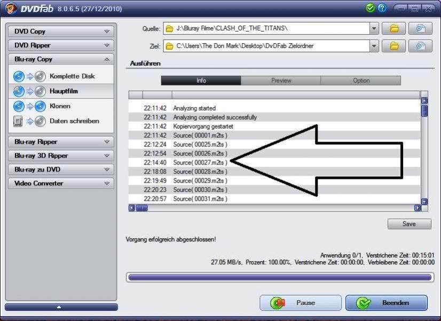Minimize the DVDFab window

(401, 9)
